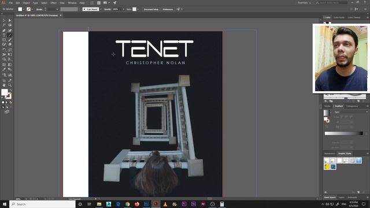Select the Scale tool

(x=10, y=50)
